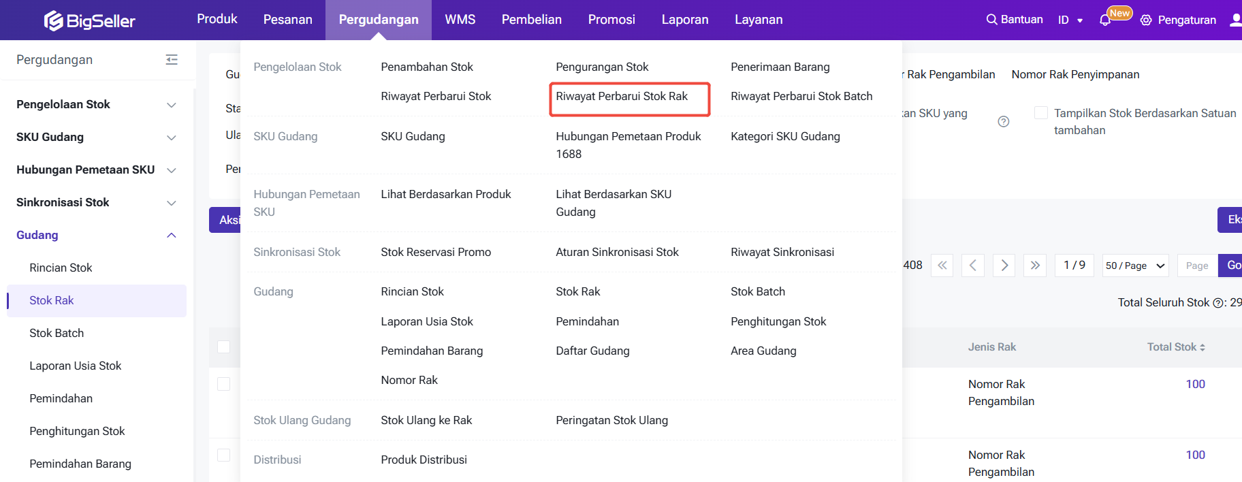
Task: Enable Tampilkan Stok Berdasarkan Satuan tambahan checkbox
Action: (1041, 113)
